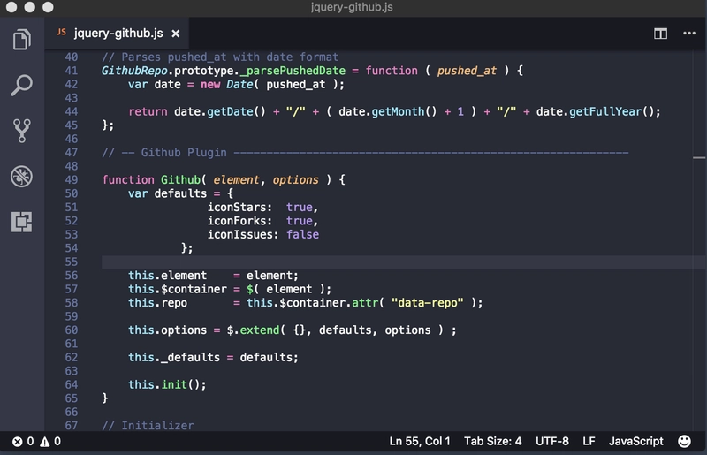Click the this.init() call on line 64
707x455 pixels.
point(167,384)
